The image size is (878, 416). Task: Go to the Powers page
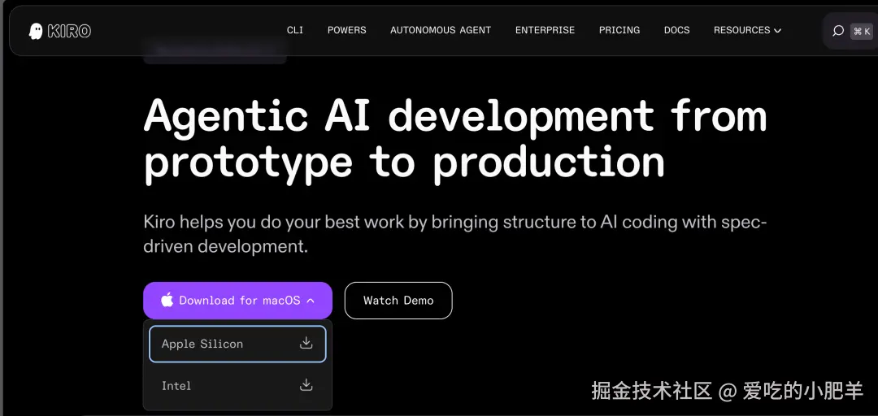pyautogui.click(x=346, y=30)
